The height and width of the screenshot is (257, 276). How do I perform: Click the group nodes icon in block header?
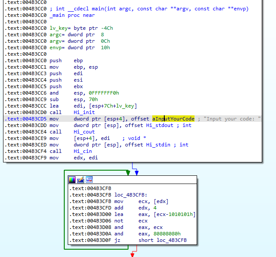point(89,180)
